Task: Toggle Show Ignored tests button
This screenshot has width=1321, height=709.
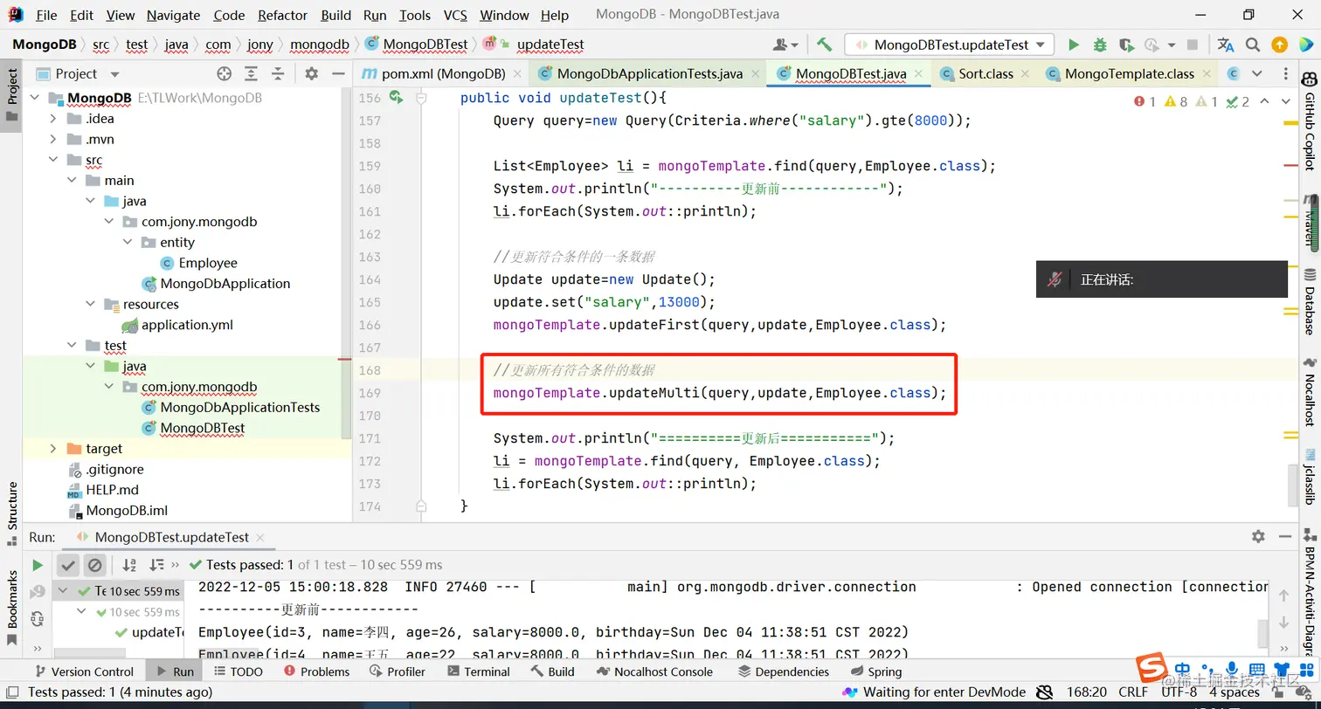Action: (94, 565)
